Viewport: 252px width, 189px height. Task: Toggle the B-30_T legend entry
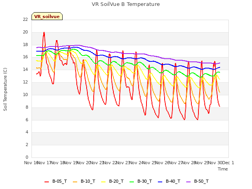pos(141,182)
